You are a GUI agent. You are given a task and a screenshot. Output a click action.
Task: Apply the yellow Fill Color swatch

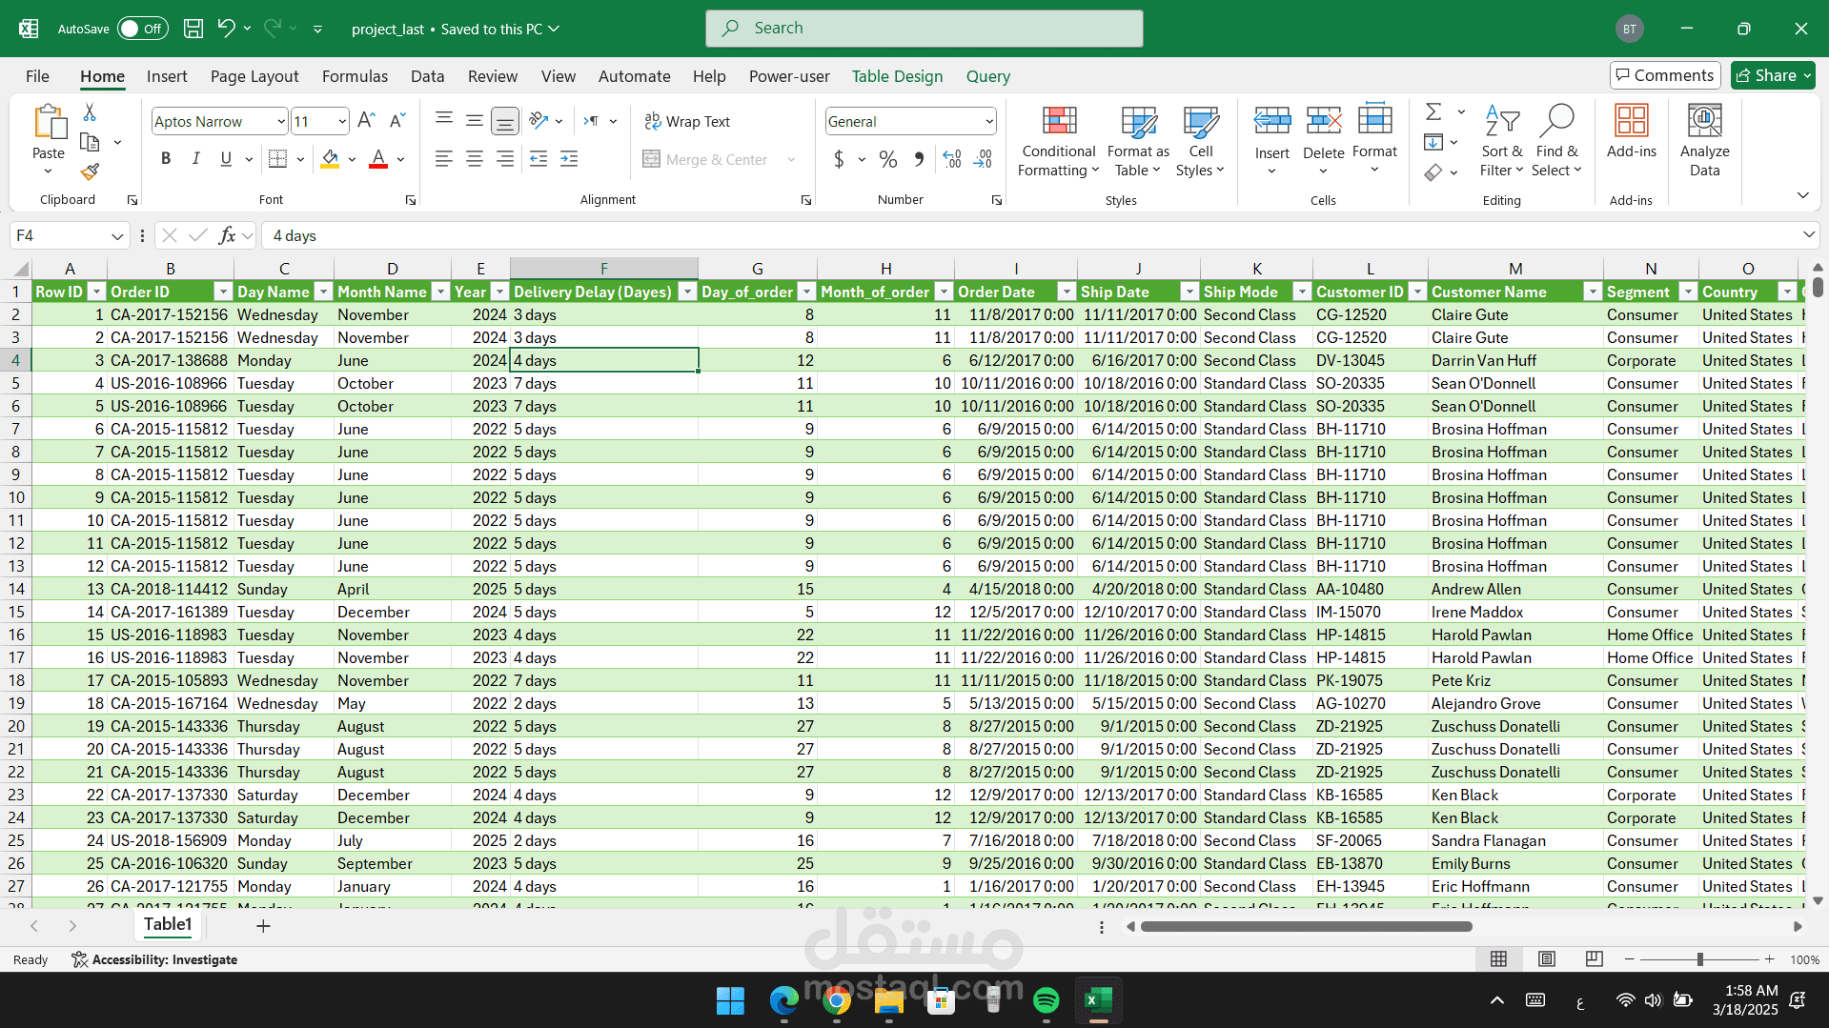click(329, 159)
